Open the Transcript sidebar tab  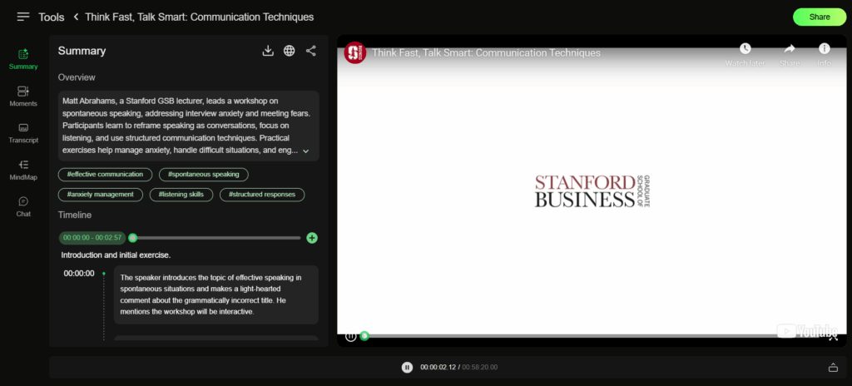[x=23, y=133]
